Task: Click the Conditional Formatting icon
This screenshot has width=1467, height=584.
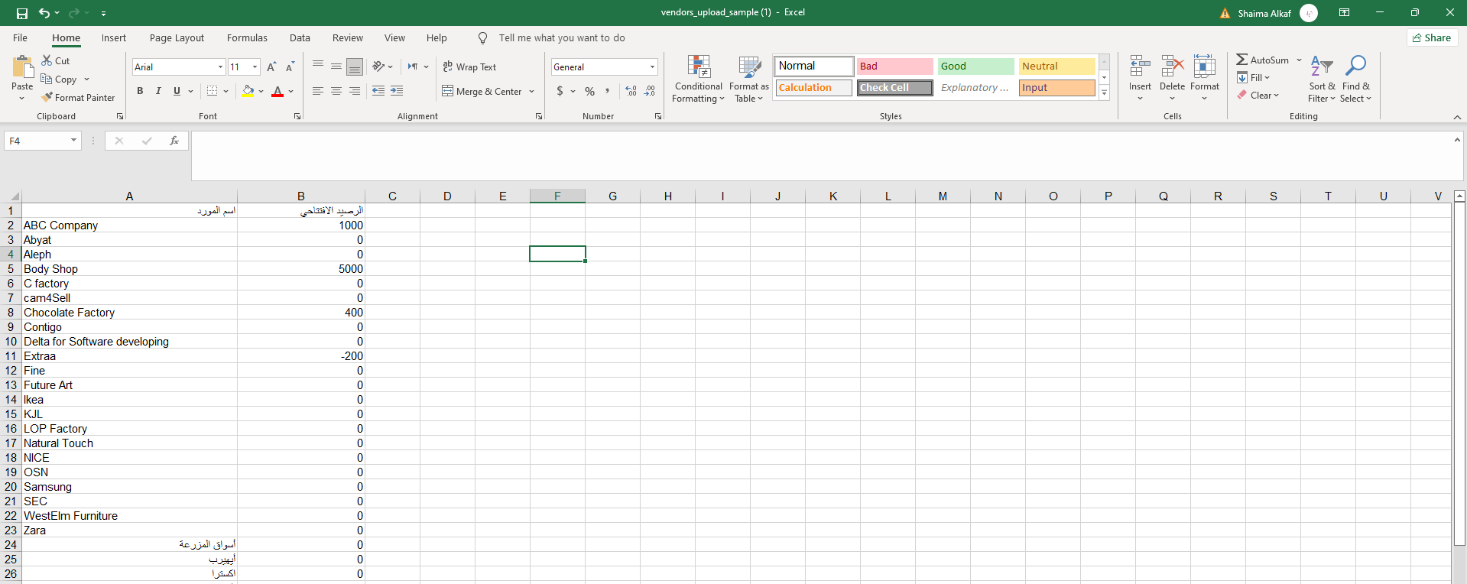Action: point(699,67)
